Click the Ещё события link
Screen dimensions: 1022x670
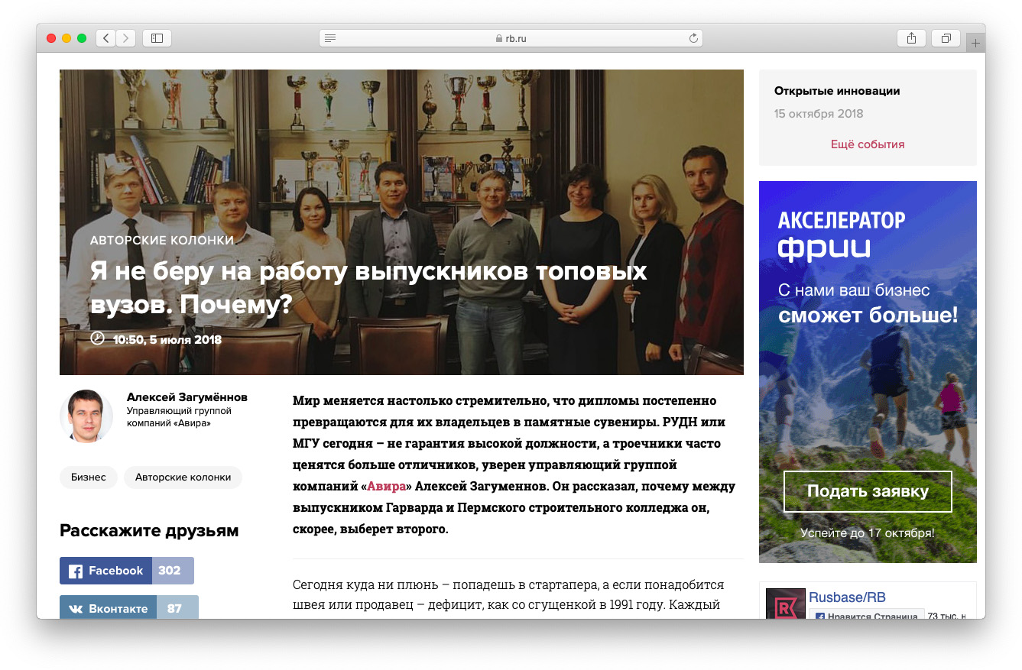click(x=868, y=144)
